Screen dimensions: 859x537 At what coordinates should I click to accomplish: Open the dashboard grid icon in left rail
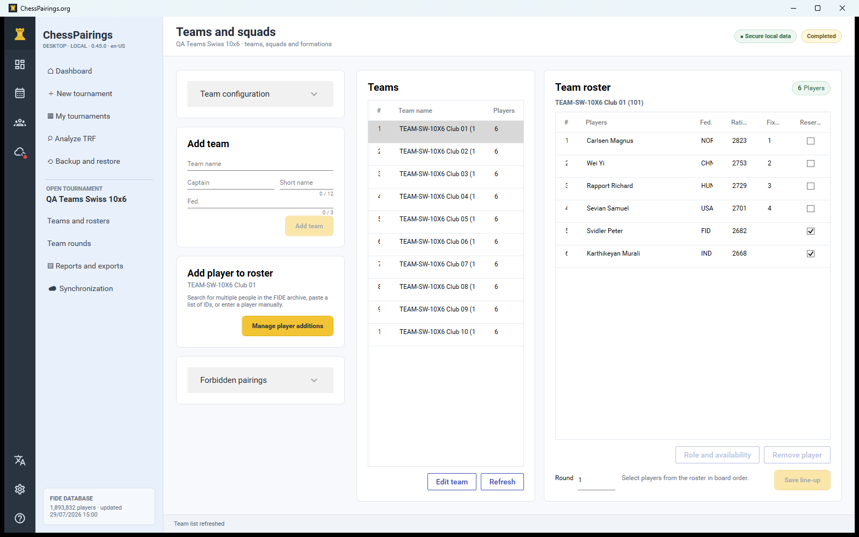pos(20,64)
